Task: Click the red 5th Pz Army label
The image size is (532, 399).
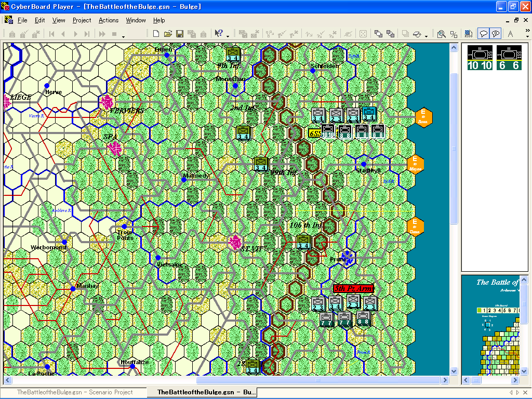Action: point(353,288)
